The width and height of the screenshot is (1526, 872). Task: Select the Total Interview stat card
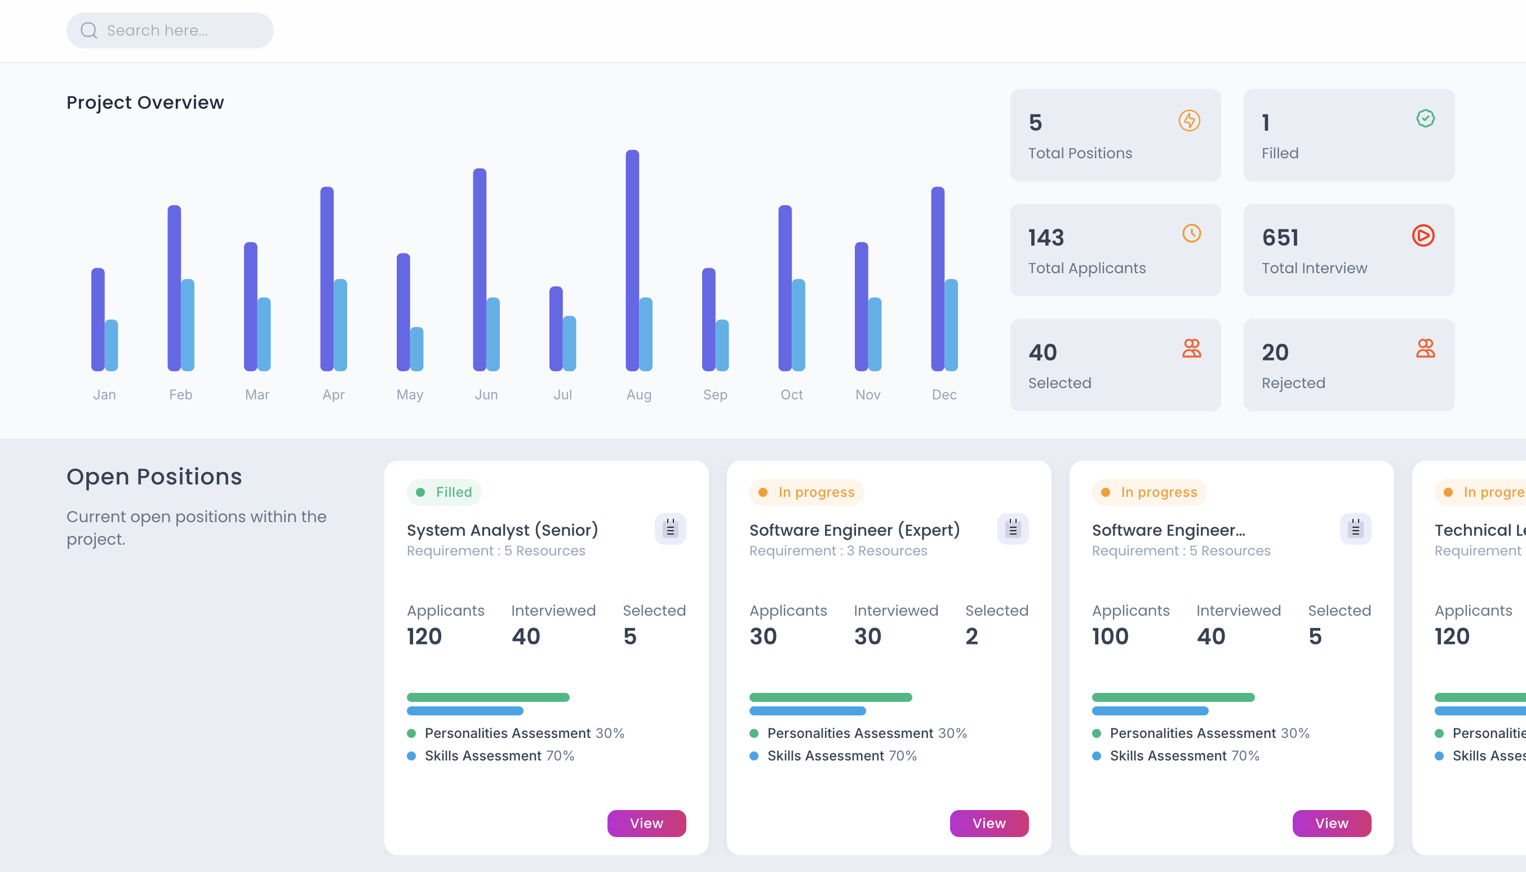coord(1349,250)
